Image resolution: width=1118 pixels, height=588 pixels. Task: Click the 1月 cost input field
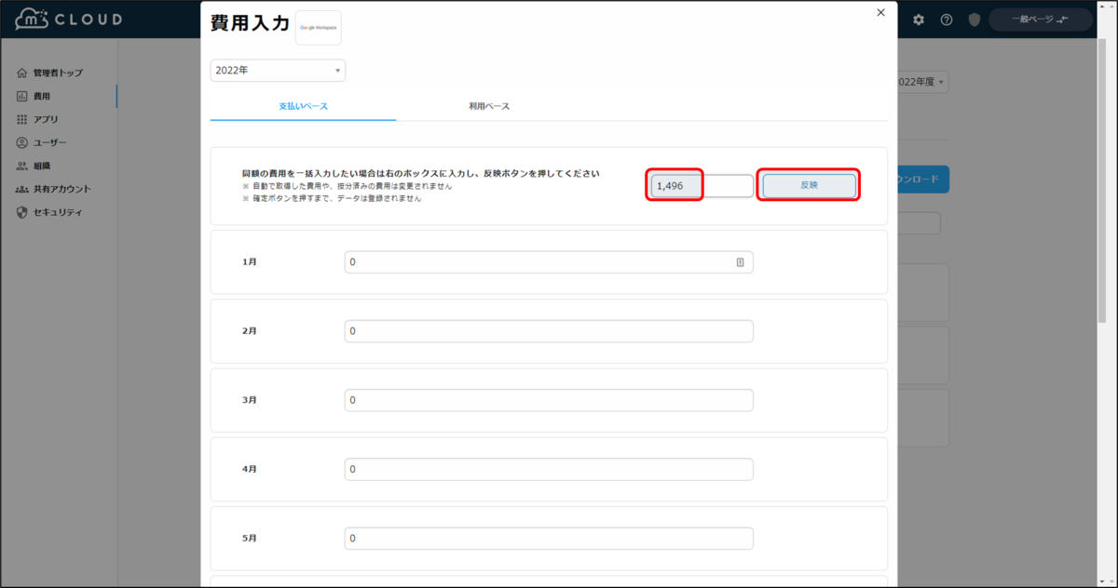(549, 262)
